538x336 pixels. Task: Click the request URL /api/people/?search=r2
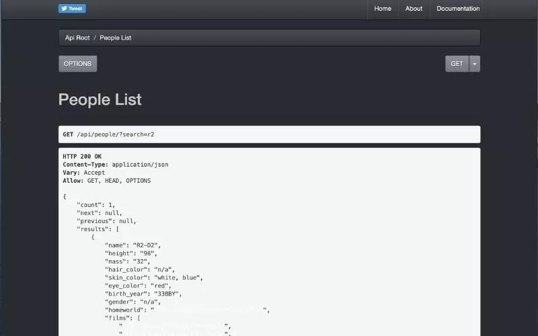(115, 134)
